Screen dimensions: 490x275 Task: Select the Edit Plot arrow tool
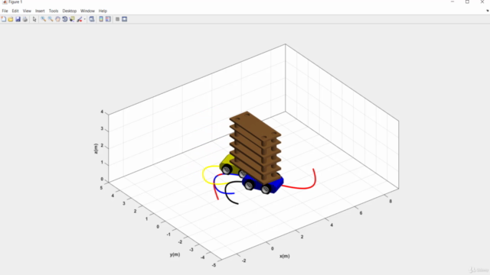point(34,19)
